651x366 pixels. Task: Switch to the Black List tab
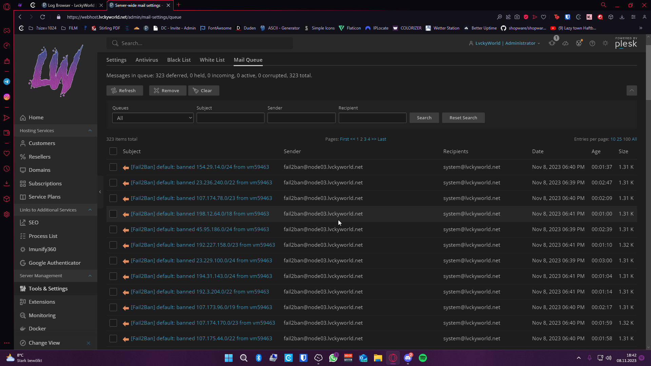point(179,60)
